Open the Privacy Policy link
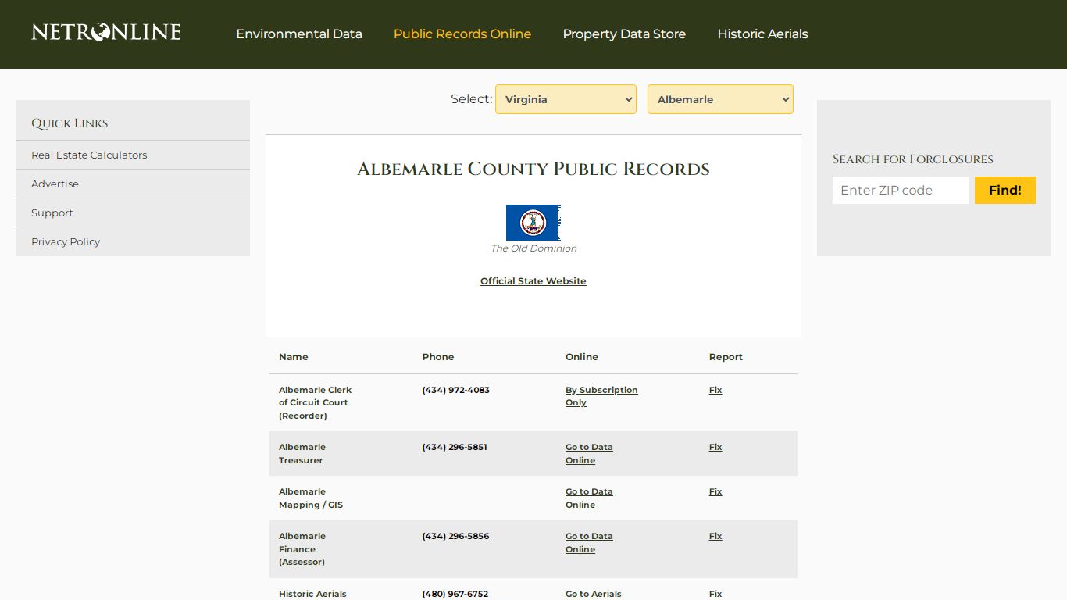This screenshot has width=1067, height=600. point(66,241)
